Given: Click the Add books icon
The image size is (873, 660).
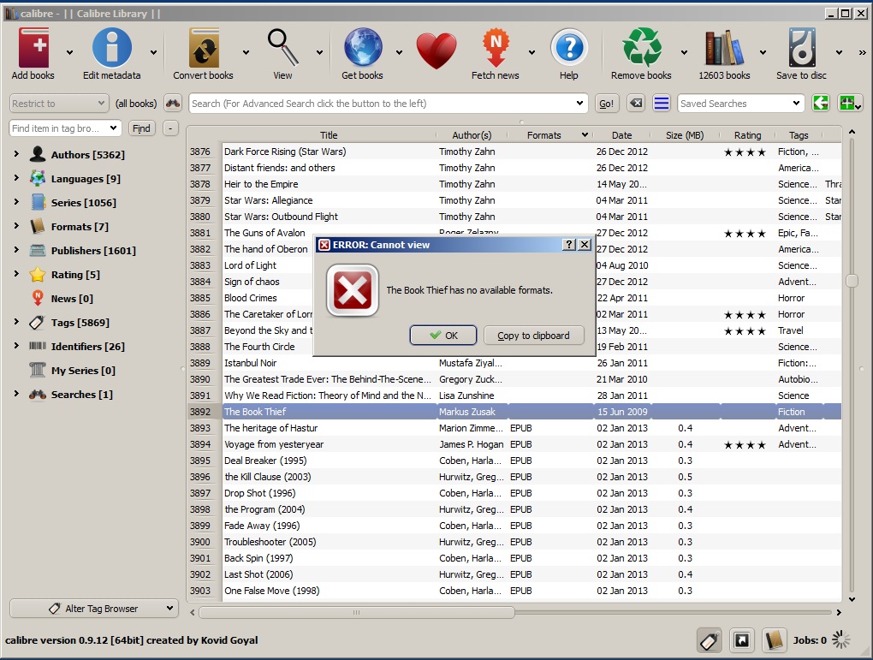Looking at the screenshot, I should coord(33,49).
